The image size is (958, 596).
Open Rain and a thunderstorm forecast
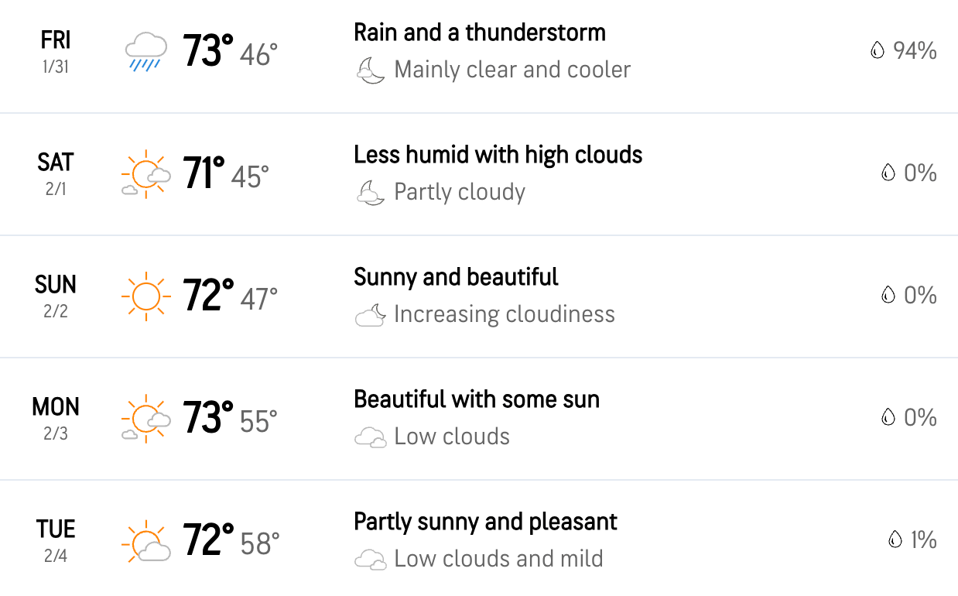point(480,33)
